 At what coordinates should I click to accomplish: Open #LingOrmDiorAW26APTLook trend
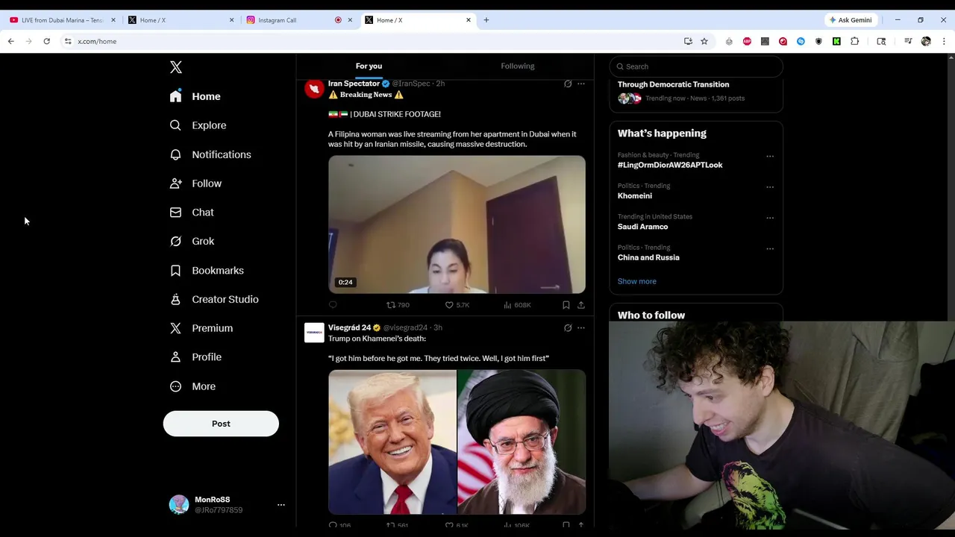coord(670,165)
